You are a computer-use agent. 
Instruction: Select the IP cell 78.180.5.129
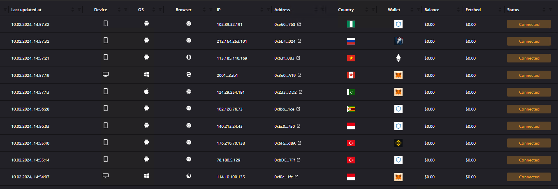pyautogui.click(x=229, y=160)
